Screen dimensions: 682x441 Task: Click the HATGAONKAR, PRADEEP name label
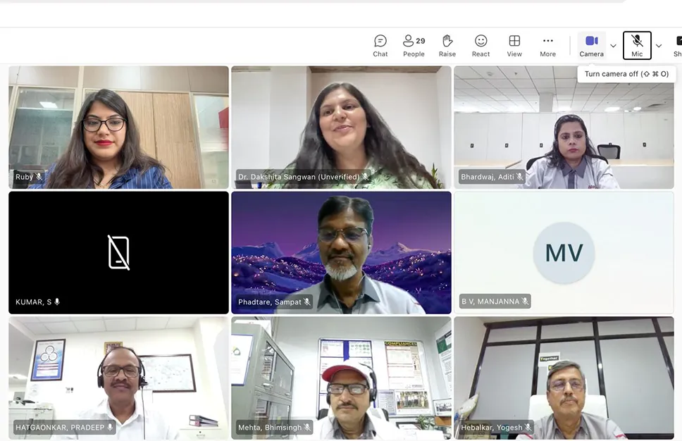(60, 428)
